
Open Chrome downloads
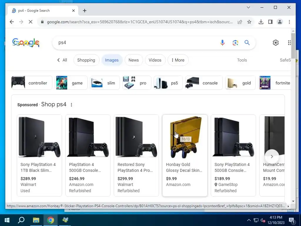pos(261,22)
